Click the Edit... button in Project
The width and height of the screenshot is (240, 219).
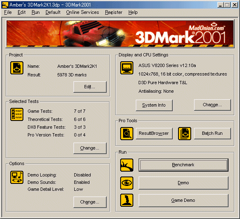tap(90, 87)
